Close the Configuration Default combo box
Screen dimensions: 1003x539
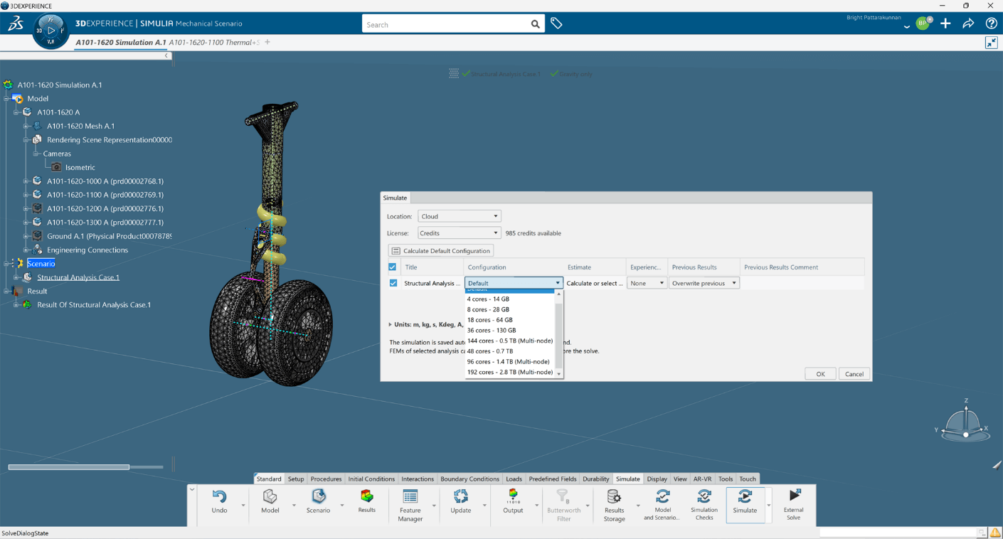(x=514, y=283)
